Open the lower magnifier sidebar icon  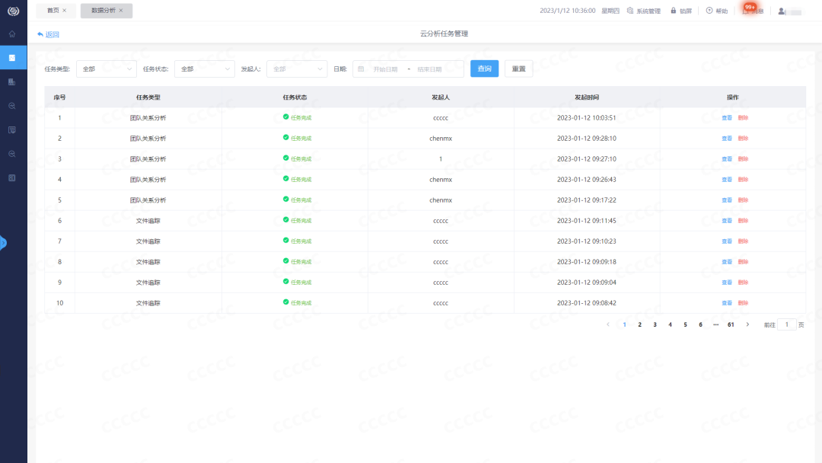[x=12, y=154]
